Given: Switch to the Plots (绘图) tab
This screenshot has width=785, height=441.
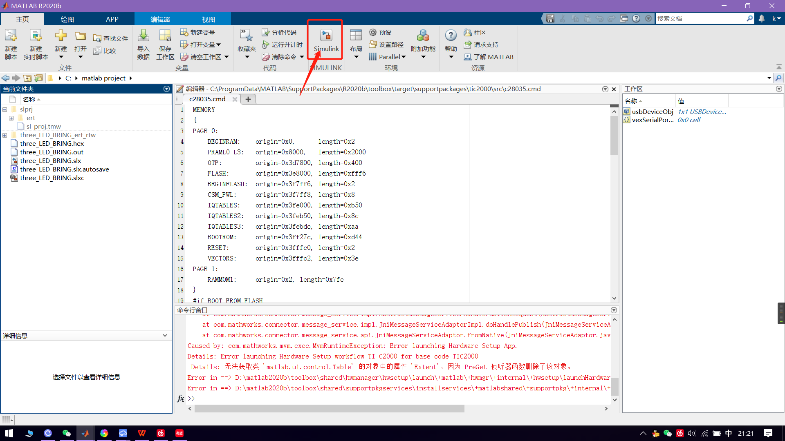Looking at the screenshot, I should pos(67,19).
